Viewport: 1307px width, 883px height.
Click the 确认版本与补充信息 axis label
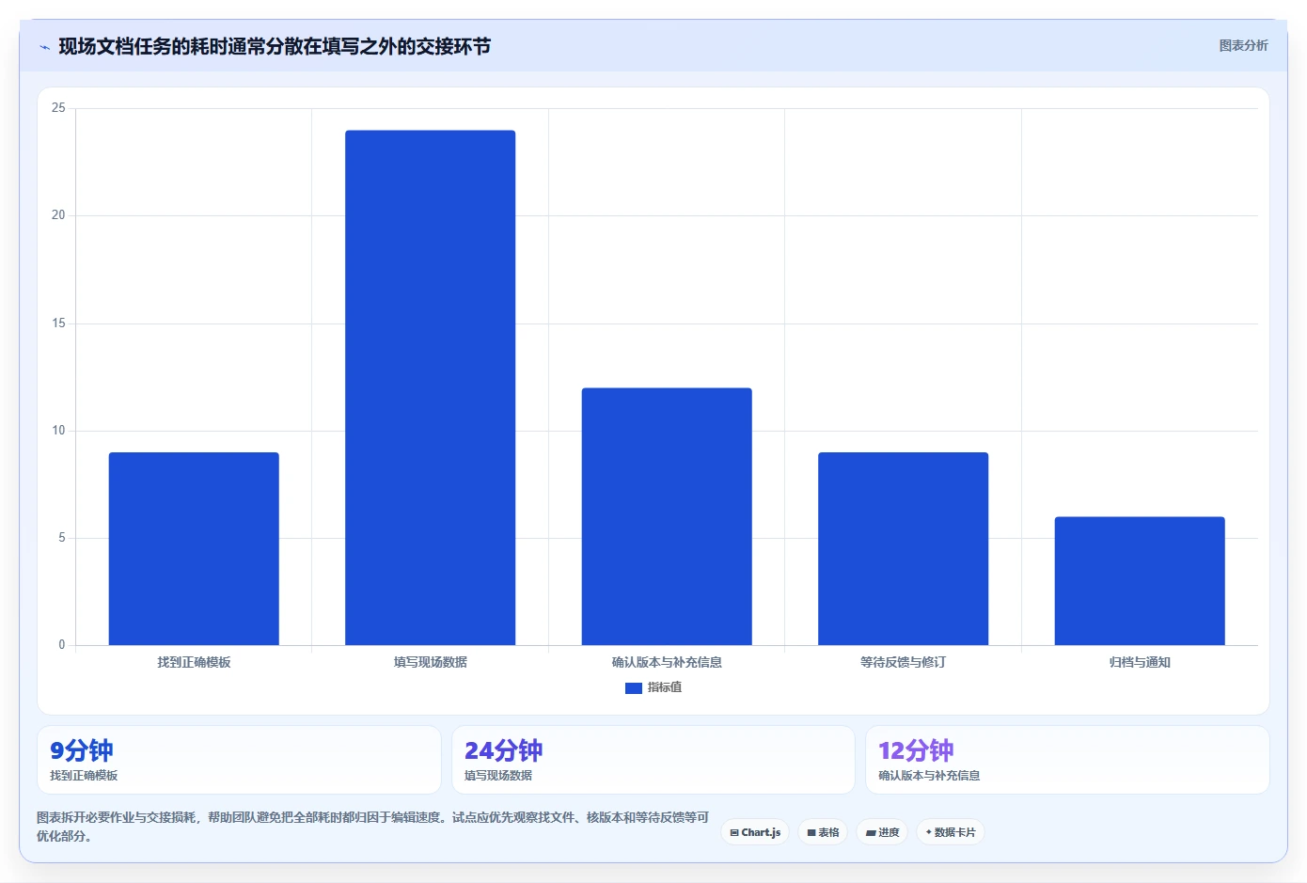pos(667,662)
